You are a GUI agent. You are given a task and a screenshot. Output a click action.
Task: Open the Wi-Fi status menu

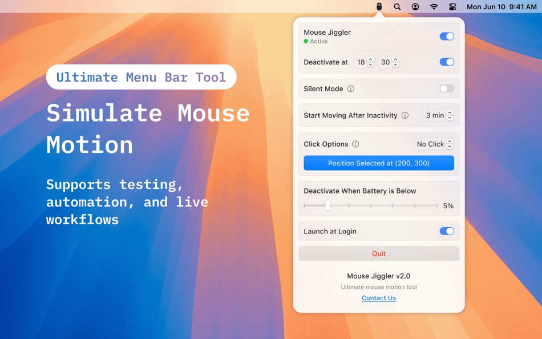(434, 7)
